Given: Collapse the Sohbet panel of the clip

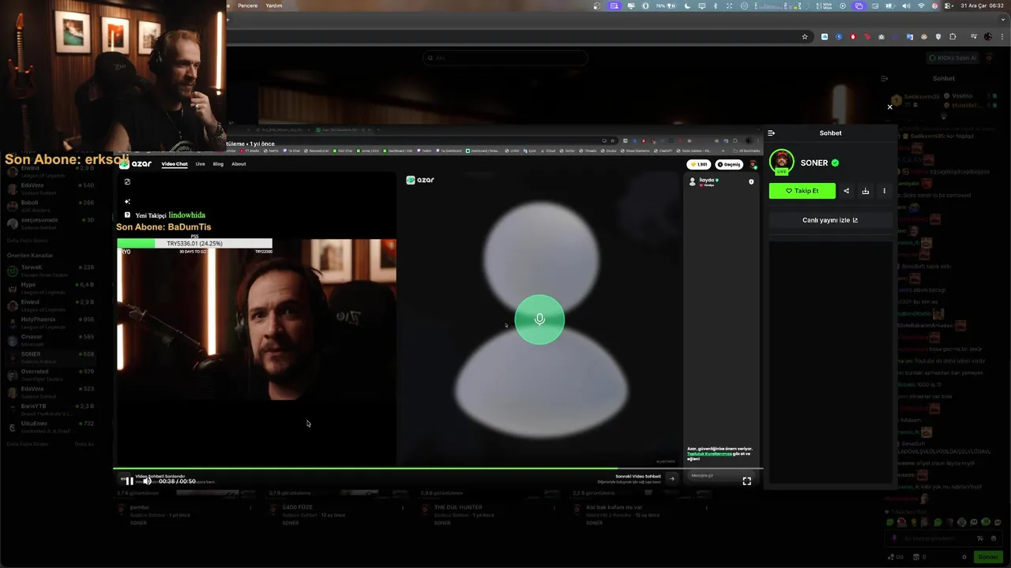Looking at the screenshot, I should (x=771, y=133).
